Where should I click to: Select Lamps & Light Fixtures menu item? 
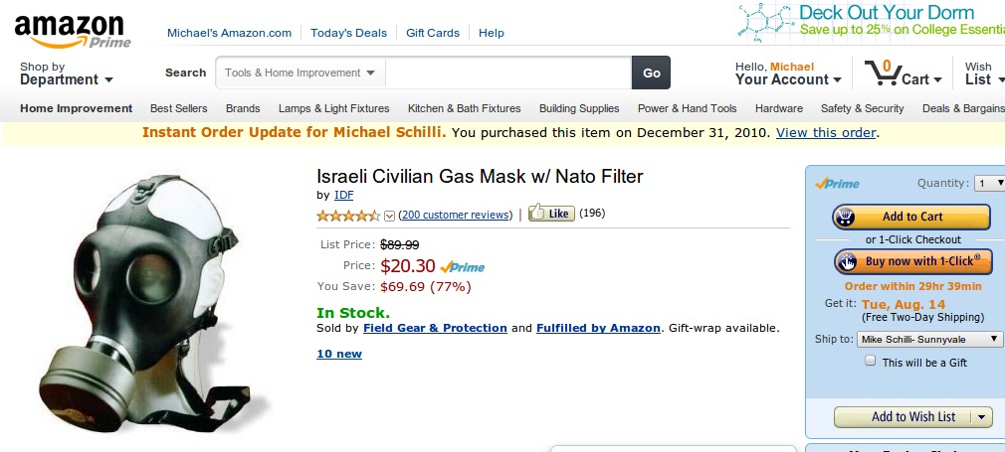click(333, 108)
